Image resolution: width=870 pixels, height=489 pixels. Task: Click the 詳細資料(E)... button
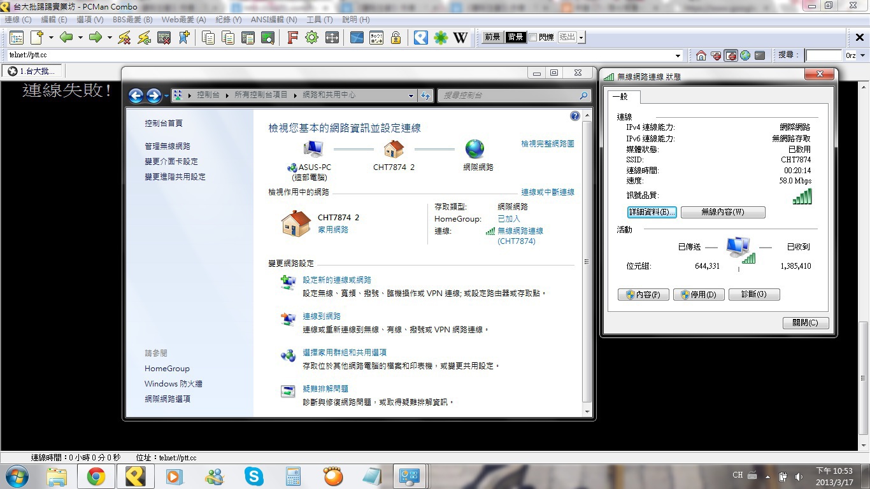[x=652, y=212]
